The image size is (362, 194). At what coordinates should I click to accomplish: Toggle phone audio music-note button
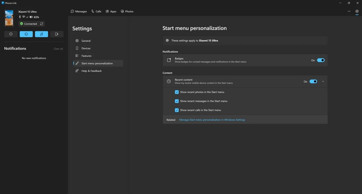tap(41, 34)
